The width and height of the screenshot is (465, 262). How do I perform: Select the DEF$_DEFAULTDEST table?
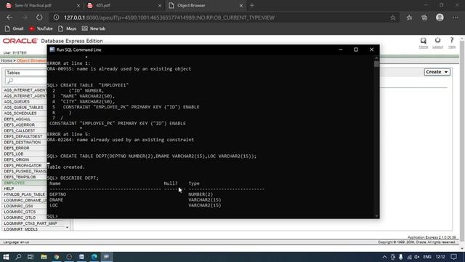tap(23, 136)
